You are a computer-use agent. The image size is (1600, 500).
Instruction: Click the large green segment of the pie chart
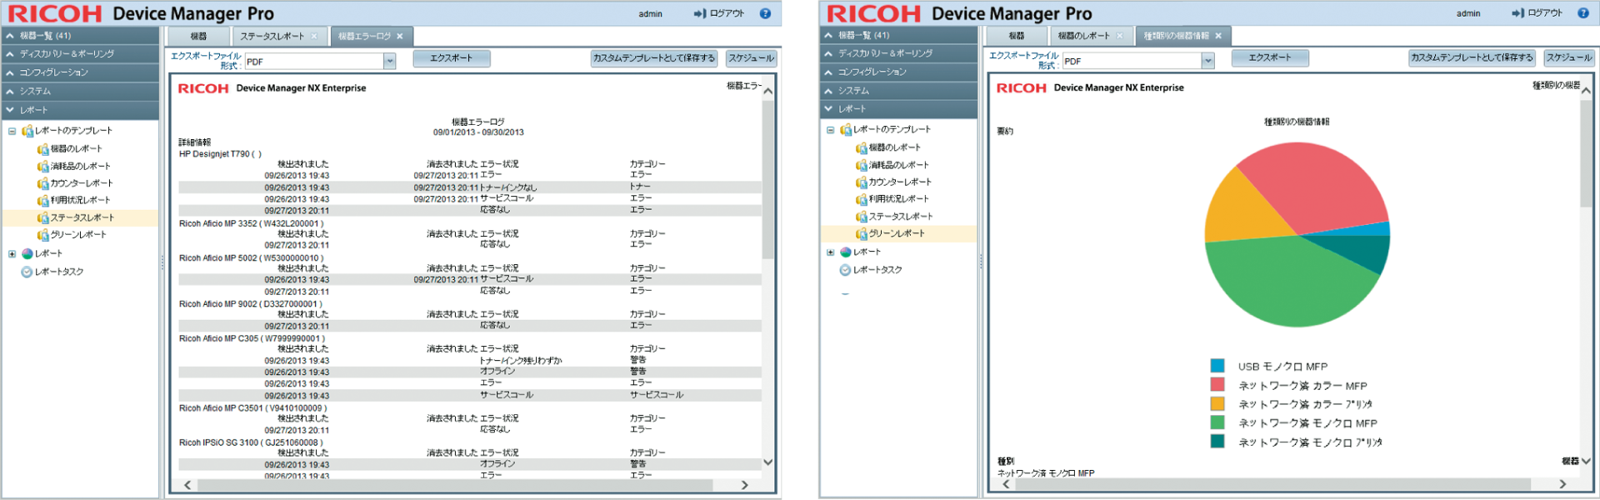click(1275, 283)
